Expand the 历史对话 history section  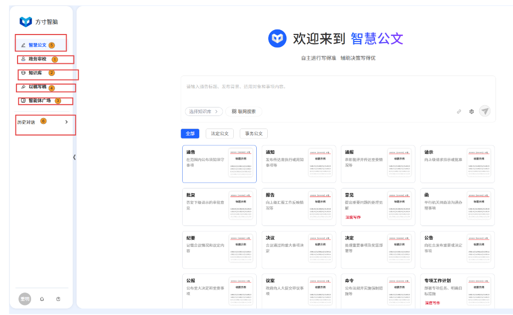pos(67,121)
